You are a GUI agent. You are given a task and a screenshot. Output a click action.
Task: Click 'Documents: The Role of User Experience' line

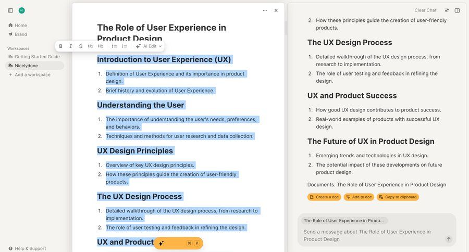coord(377,184)
